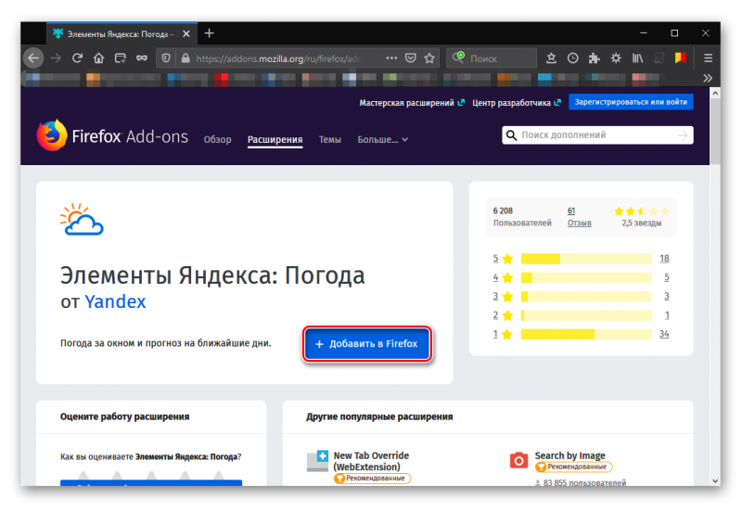Click the address bar URL
Image resolution: width=742 pixels, height=525 pixels.
click(x=279, y=58)
